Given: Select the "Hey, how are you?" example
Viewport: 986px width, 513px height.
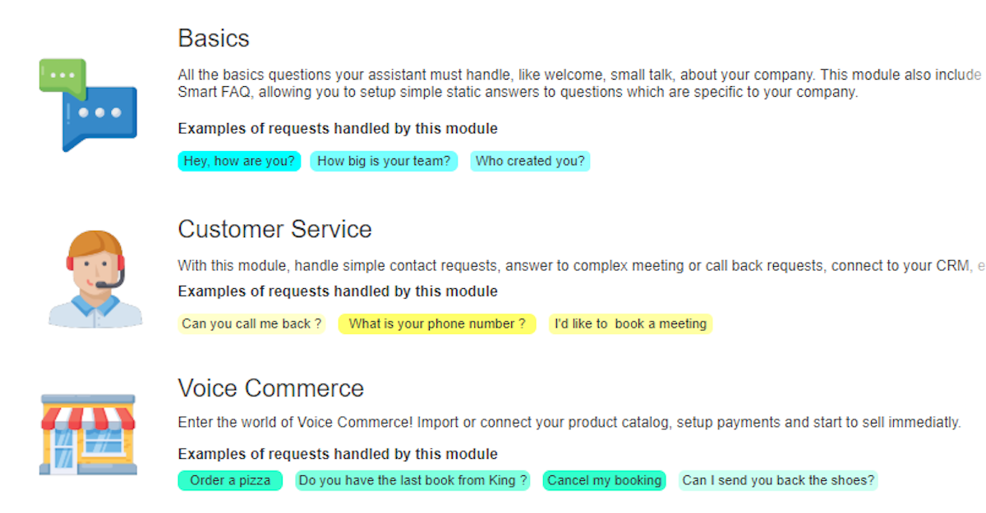Looking at the screenshot, I should pos(239,161).
